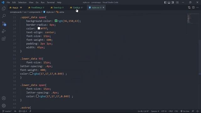This screenshot has height=113, width=201.
Task: Click components in the breadcrumb
Action: click(35, 12)
